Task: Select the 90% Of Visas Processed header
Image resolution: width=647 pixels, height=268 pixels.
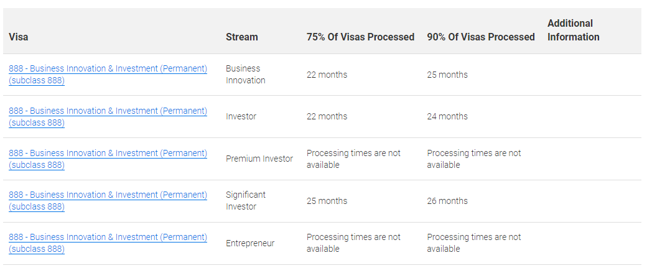Action: [481, 37]
